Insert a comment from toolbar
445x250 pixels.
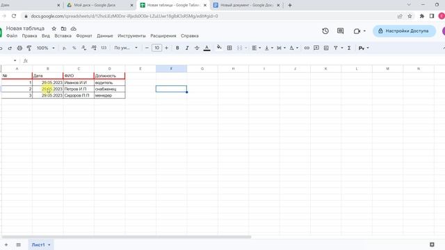coord(316,48)
